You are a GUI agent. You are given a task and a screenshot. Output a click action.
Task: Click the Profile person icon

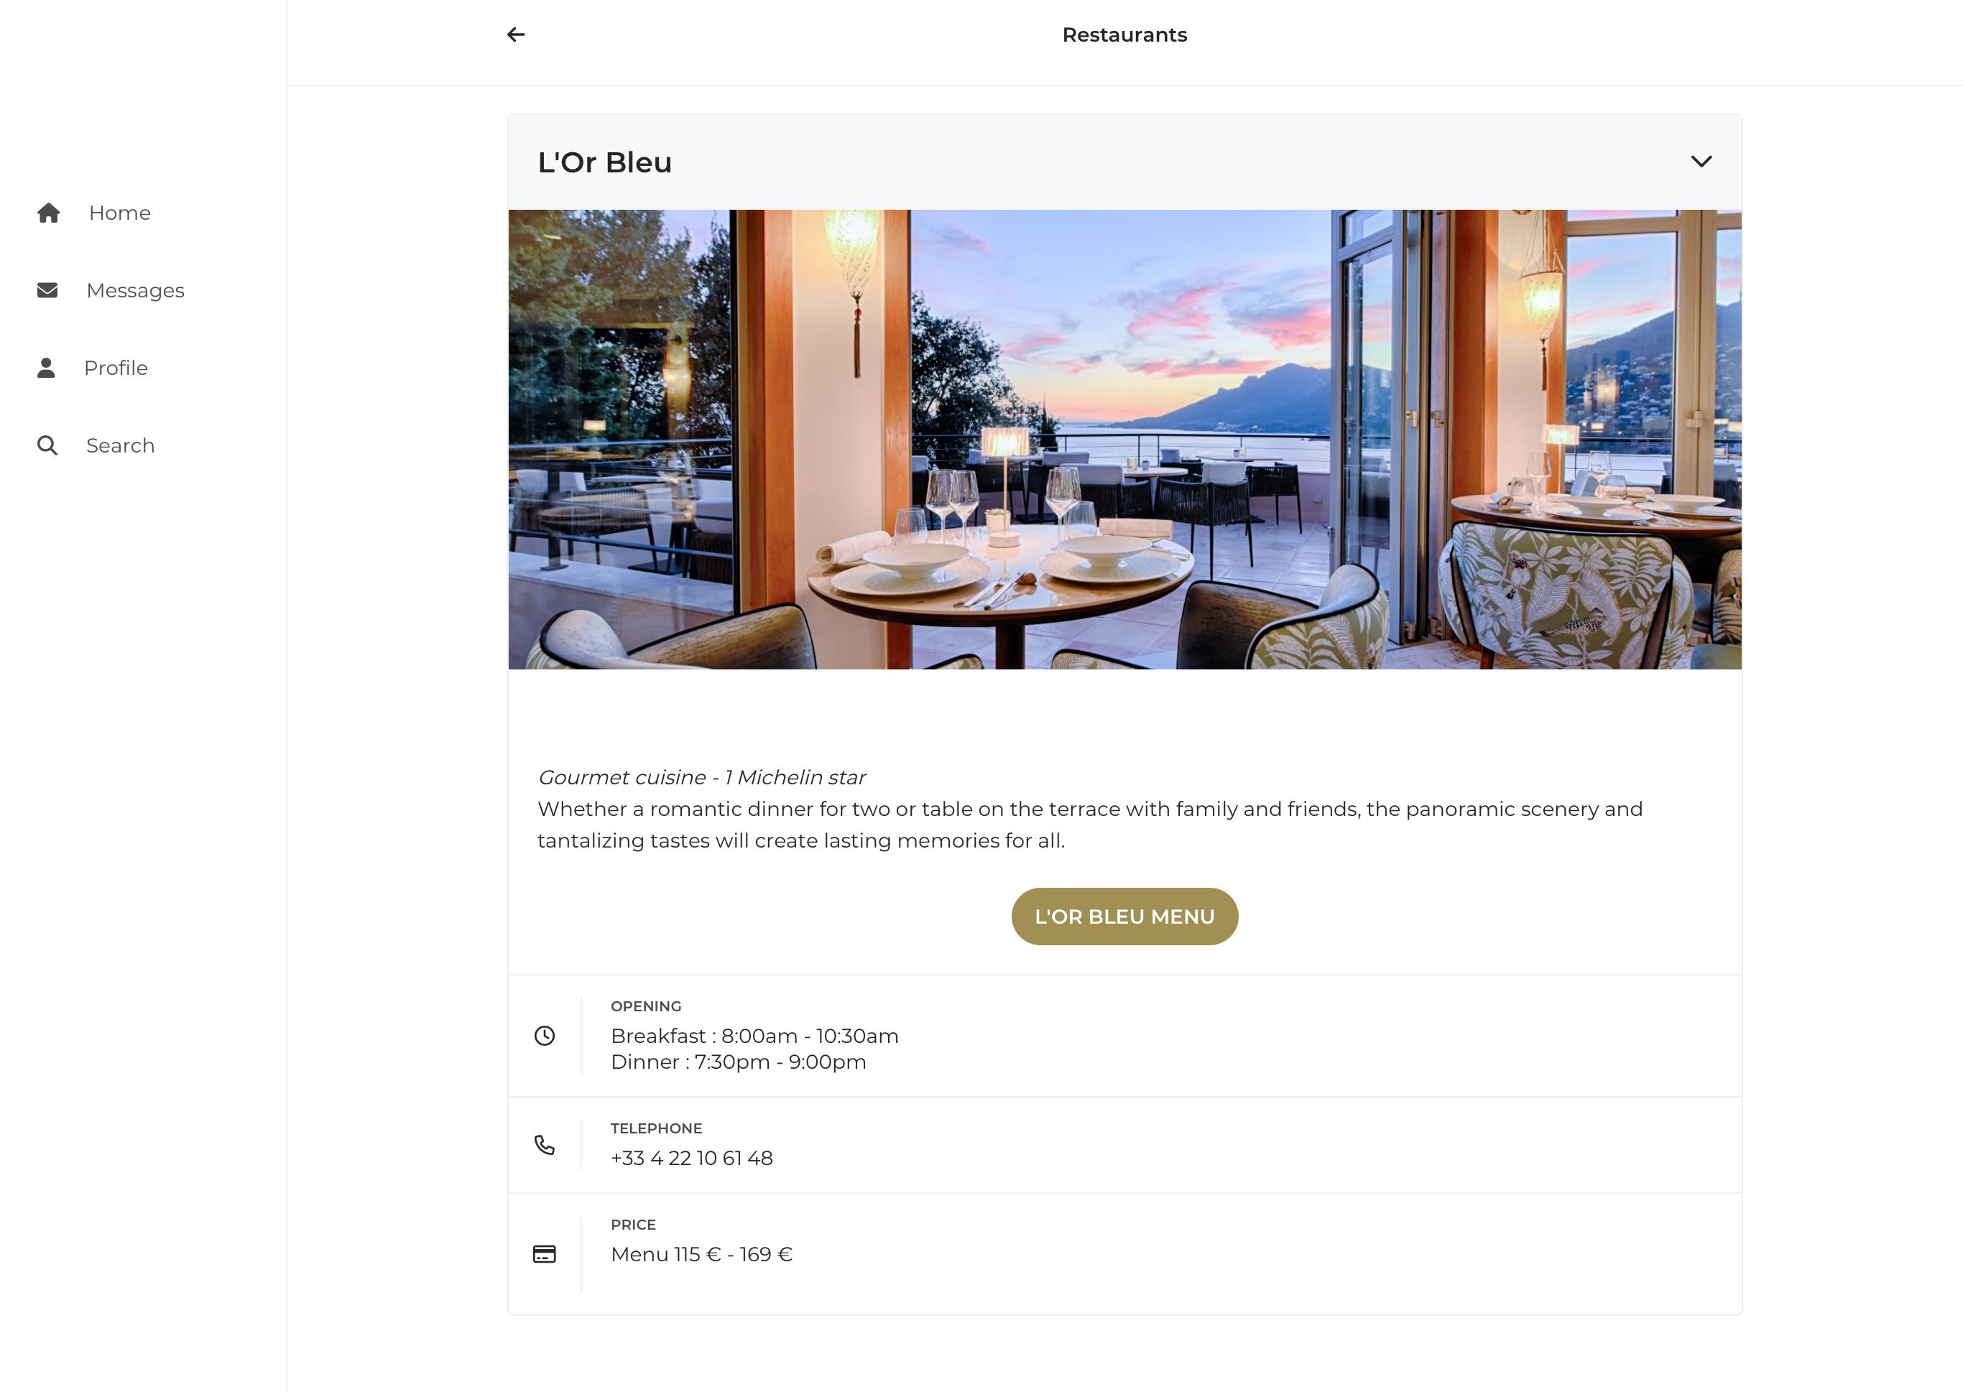[x=46, y=368]
